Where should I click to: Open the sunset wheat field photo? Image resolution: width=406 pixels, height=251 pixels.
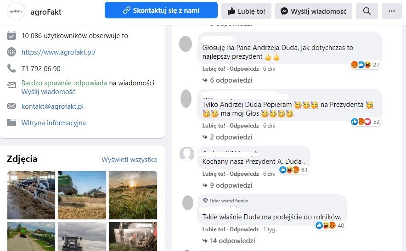[x=133, y=195]
